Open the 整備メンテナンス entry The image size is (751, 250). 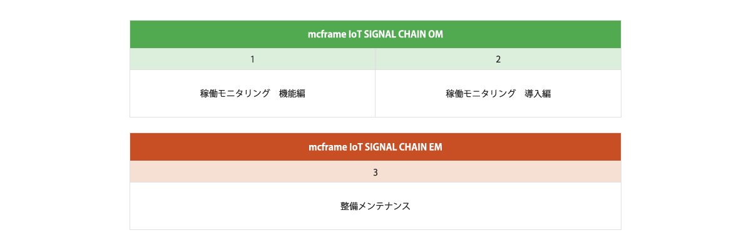(375, 206)
